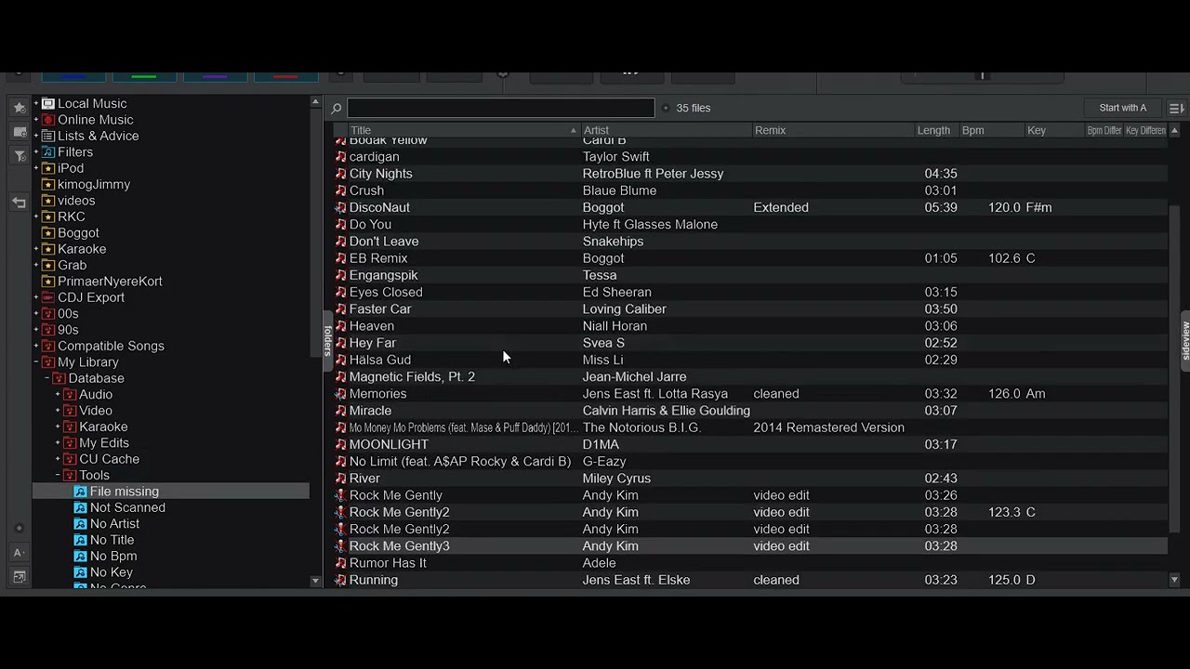Expand the 90s filter folder
Viewport: 1190px width, 669px height.
click(36, 330)
